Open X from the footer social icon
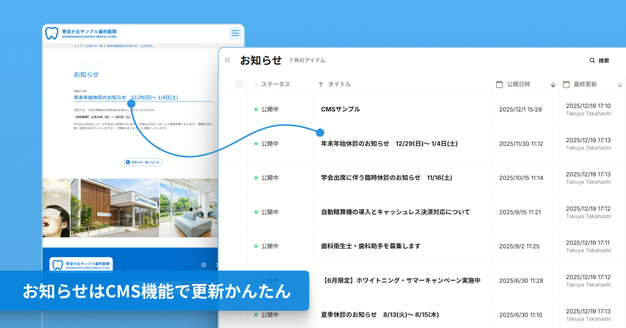This screenshot has height=328, width=626. 218,264
